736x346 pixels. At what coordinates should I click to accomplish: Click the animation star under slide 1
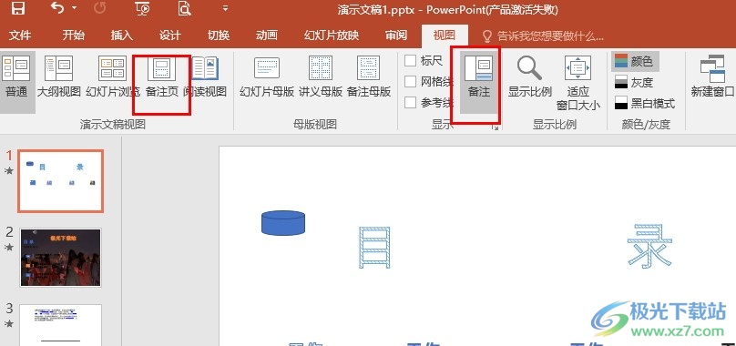click(x=9, y=171)
